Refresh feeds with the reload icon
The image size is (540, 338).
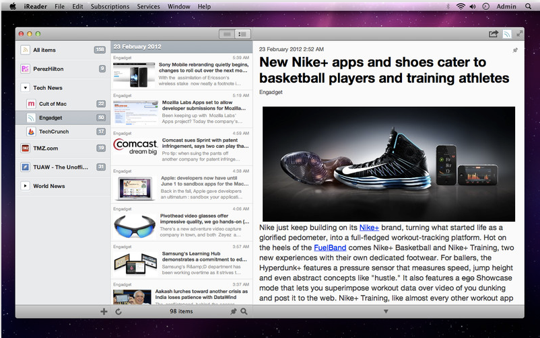[x=119, y=312]
